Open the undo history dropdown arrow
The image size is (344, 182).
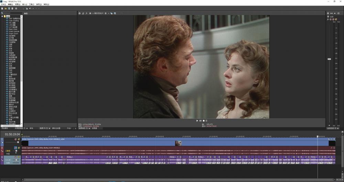(x=33, y=9)
